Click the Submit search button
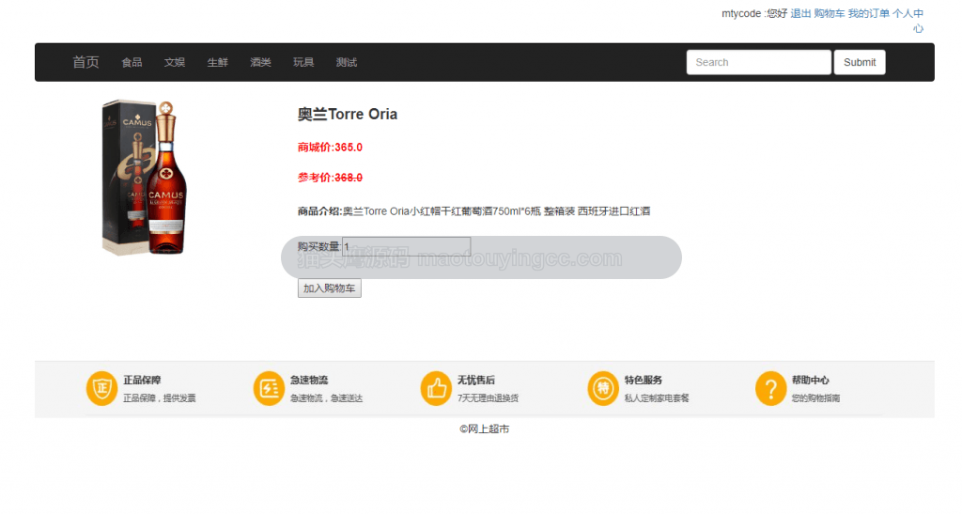 [x=860, y=62]
